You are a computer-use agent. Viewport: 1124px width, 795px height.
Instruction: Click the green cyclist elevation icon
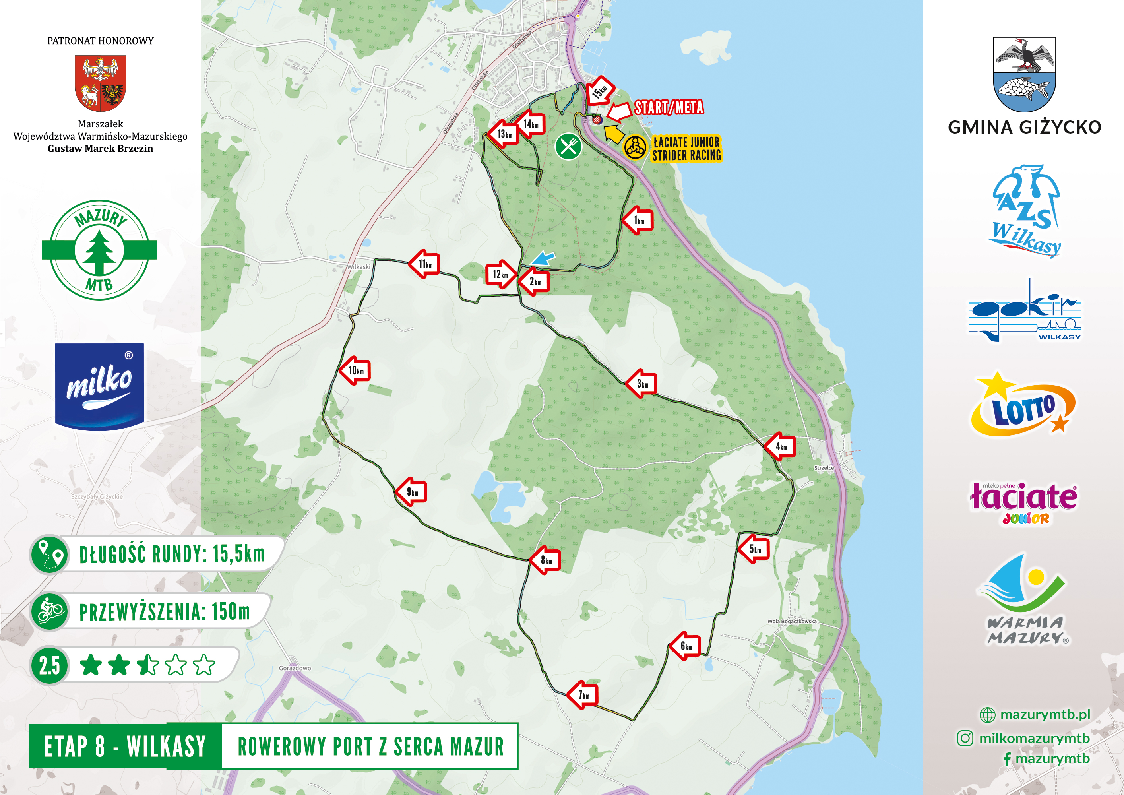pos(50,611)
